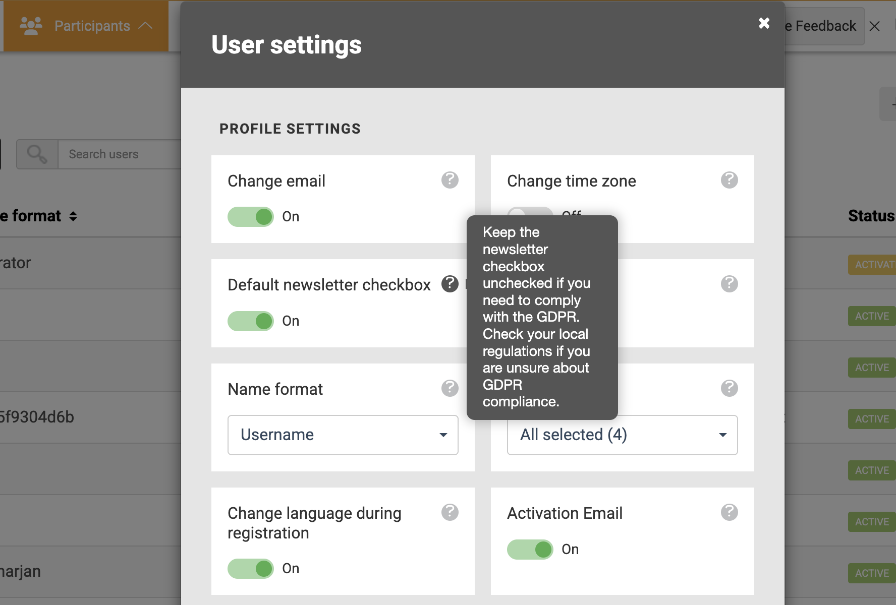
Task: Click help icon for Change language during registration
Action: (450, 512)
